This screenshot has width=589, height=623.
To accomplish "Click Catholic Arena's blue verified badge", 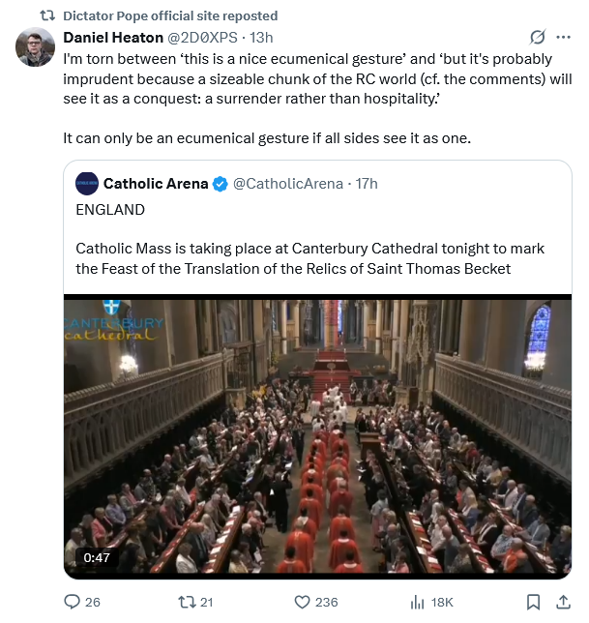I will click(221, 184).
